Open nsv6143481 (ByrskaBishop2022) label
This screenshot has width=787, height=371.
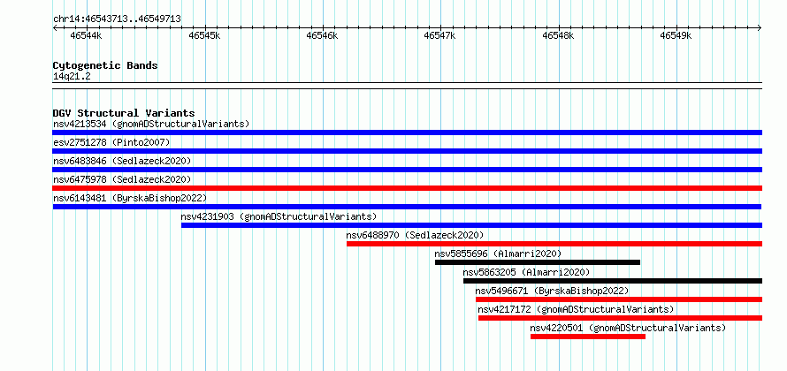pos(130,198)
